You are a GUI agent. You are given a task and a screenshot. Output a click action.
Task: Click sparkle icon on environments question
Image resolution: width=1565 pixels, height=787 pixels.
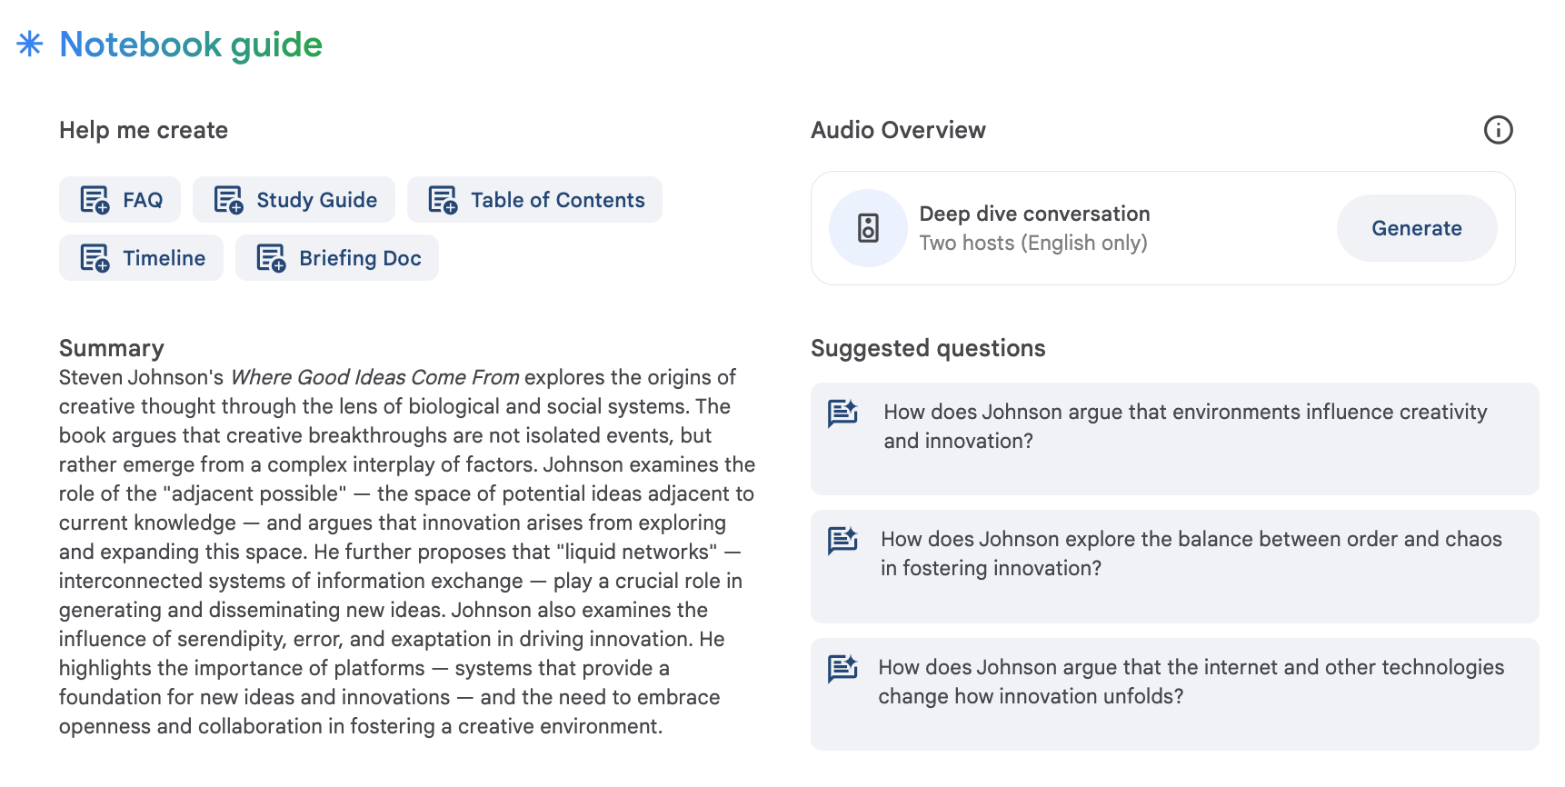pyautogui.click(x=842, y=413)
